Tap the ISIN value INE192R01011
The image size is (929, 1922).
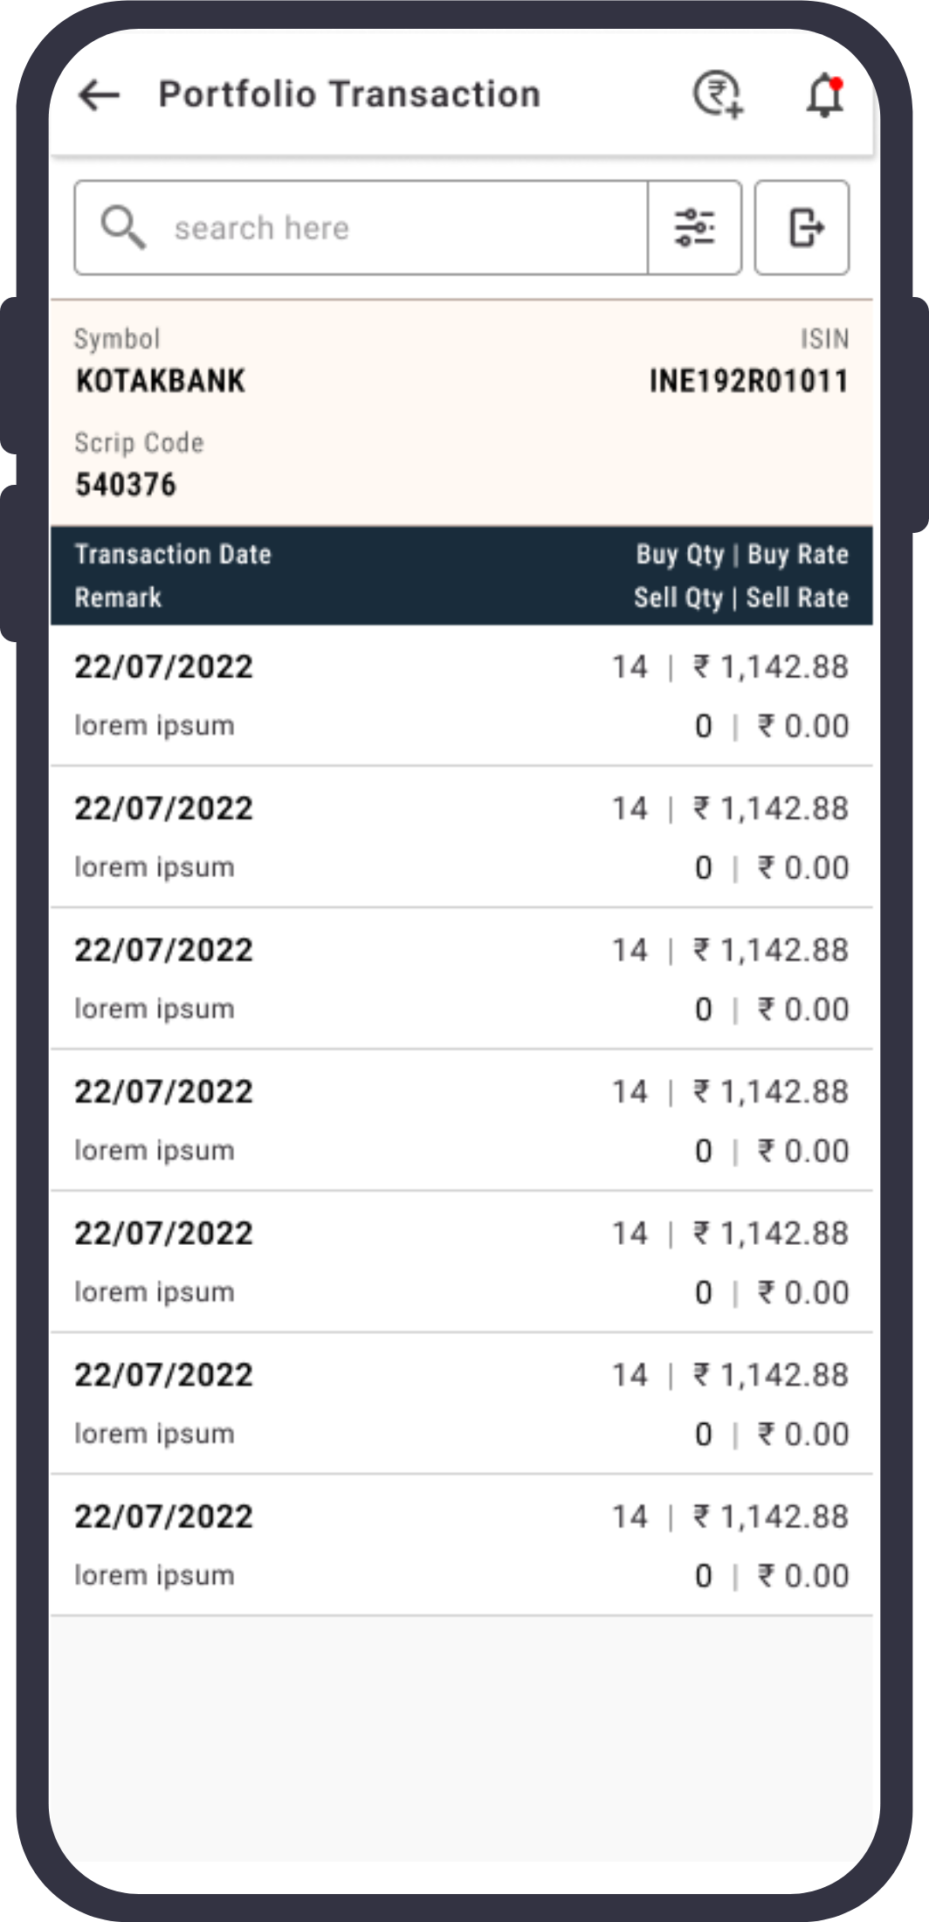coord(748,381)
